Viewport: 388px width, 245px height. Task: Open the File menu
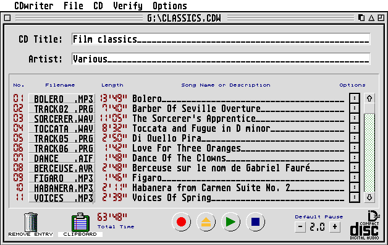[x=74, y=6]
